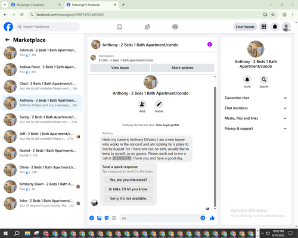
Task: Open Chad's apartment conversation
Action: tap(42, 86)
